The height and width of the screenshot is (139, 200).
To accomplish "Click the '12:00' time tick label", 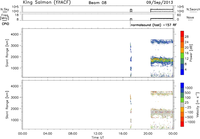I will coord(98,134).
